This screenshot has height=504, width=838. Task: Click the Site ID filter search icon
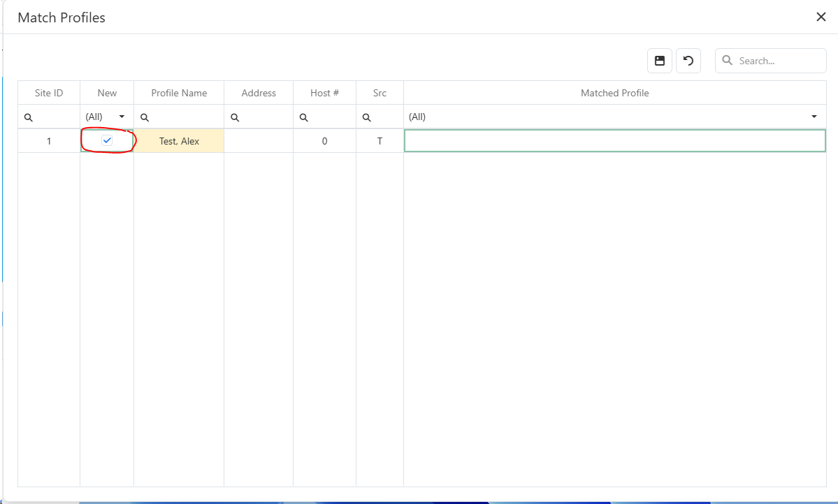coord(29,117)
